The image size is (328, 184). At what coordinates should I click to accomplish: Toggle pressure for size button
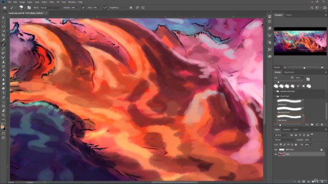[137, 8]
